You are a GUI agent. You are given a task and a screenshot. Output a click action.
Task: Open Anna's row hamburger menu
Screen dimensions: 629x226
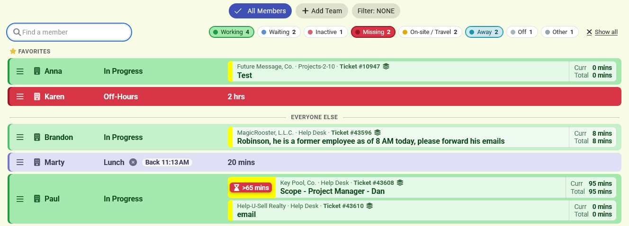(20, 71)
